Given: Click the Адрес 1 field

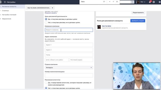Looking at the screenshot, I should (69, 45).
